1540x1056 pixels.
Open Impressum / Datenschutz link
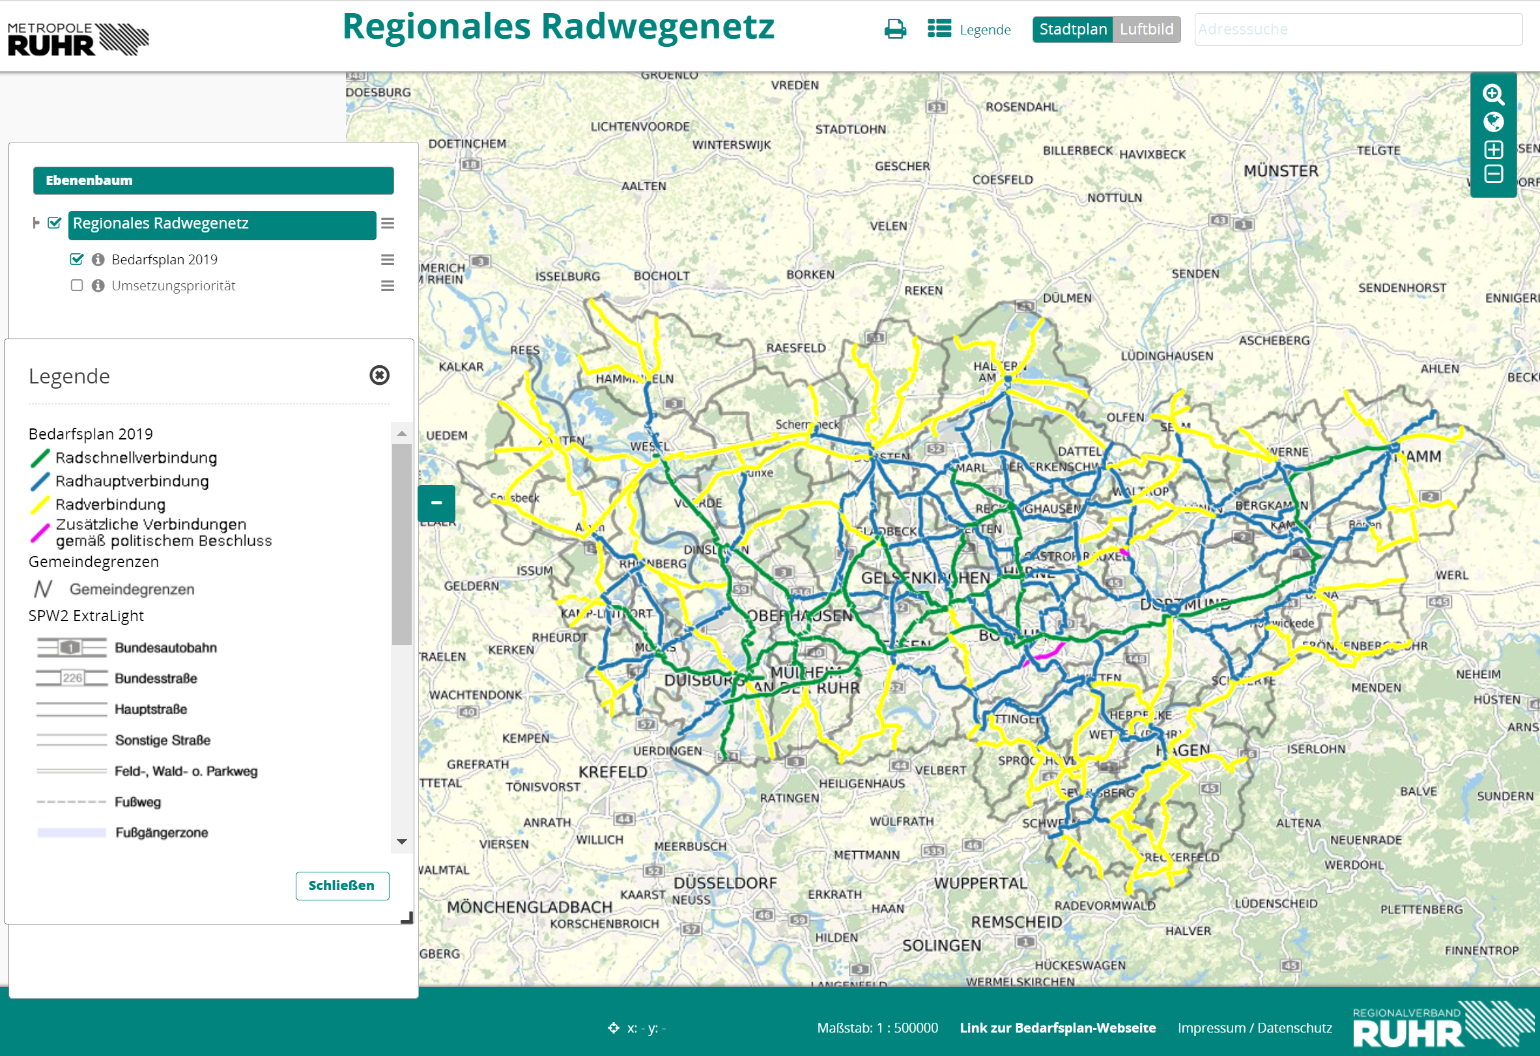1255,1027
